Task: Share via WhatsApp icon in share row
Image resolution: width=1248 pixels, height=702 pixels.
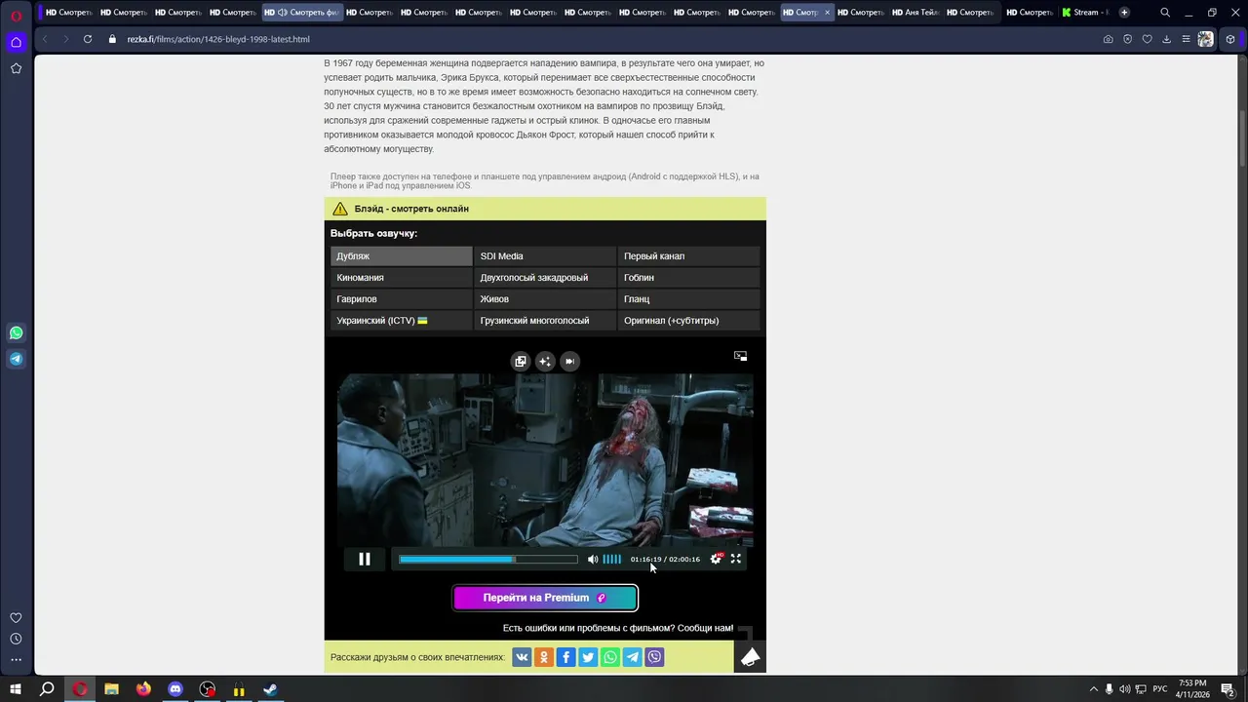Action: pos(610,657)
